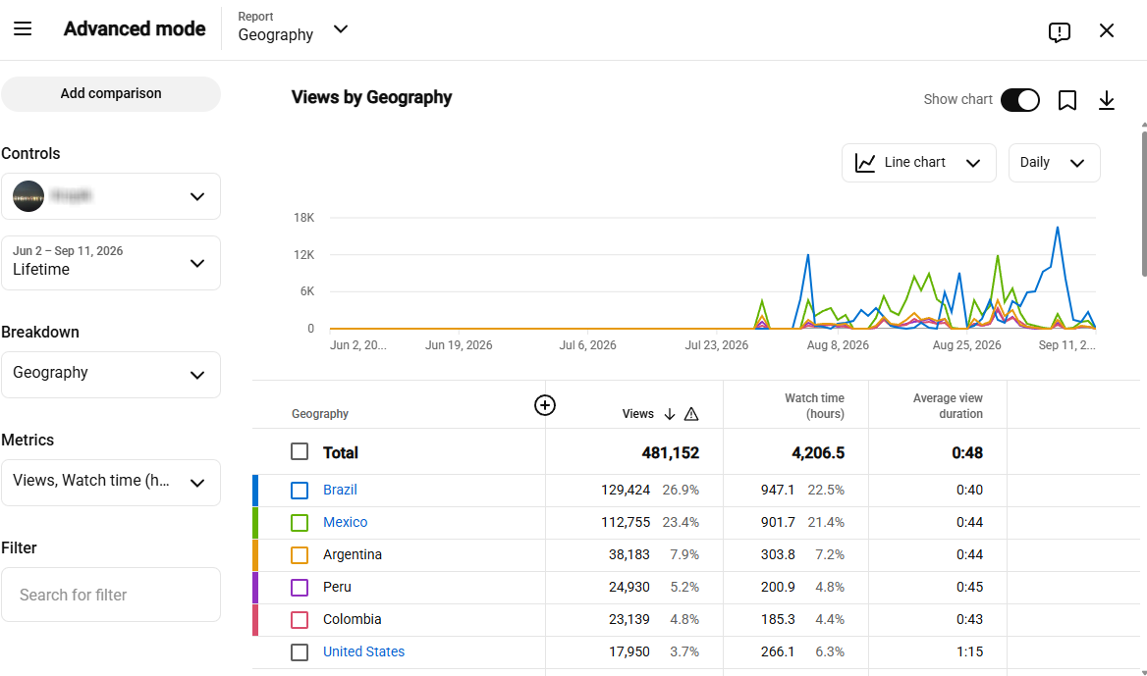Open the Line chart type dropdown
The height and width of the screenshot is (676, 1147).
click(x=919, y=162)
